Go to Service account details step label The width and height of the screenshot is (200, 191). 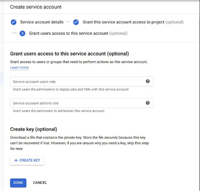click(42, 22)
